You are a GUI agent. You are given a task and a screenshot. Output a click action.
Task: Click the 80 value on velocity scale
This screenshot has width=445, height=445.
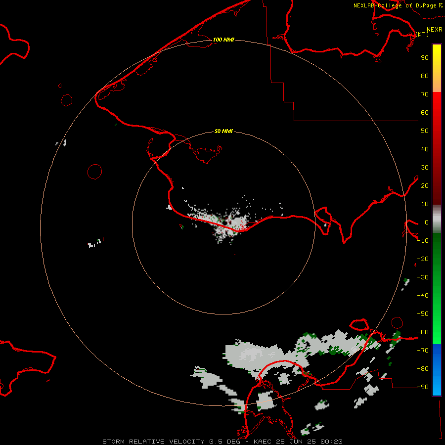click(425, 76)
